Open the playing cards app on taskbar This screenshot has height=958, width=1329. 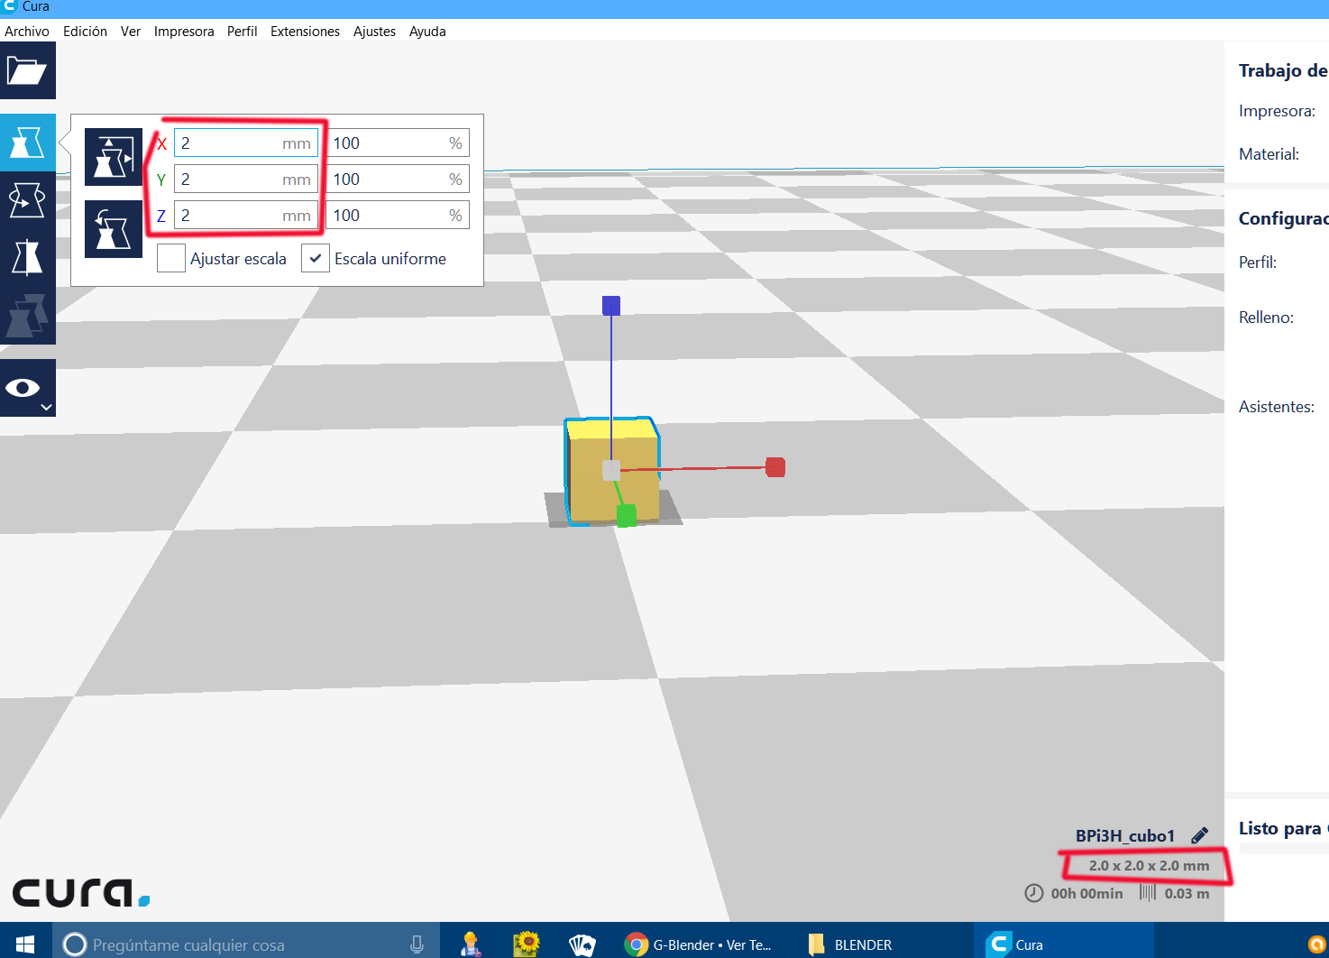(582, 944)
